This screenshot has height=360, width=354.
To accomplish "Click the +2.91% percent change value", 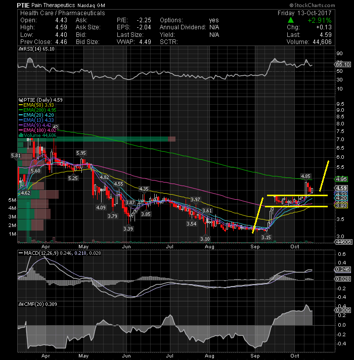I will click(320, 20).
